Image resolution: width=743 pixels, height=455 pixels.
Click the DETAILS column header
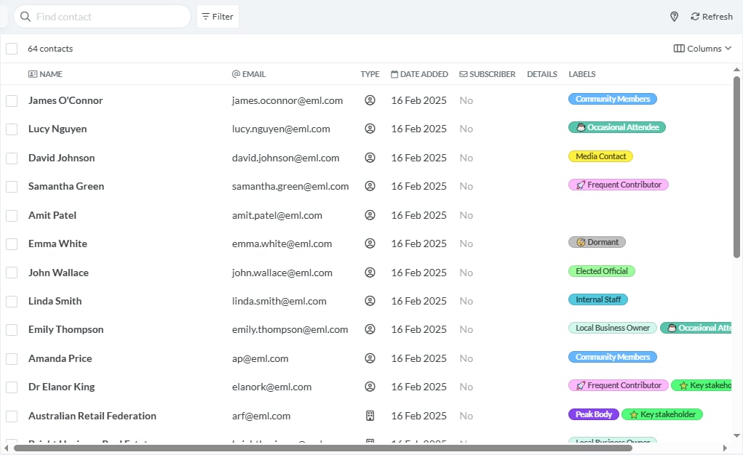point(542,74)
